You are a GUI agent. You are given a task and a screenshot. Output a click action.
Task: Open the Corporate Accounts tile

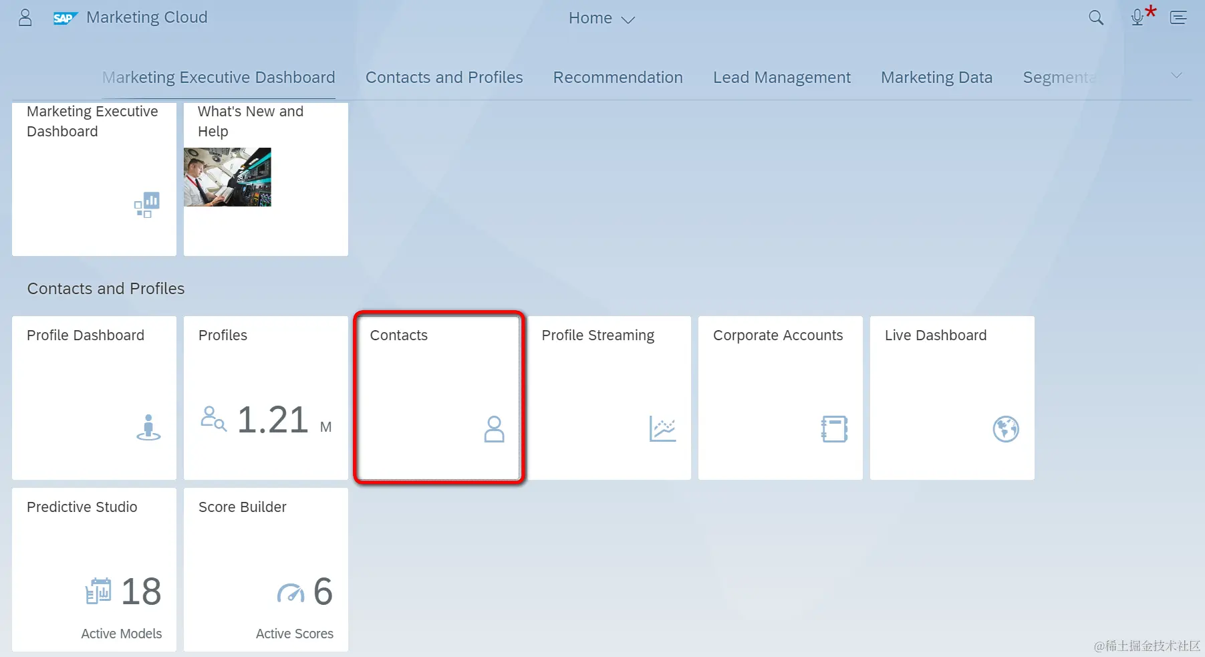(781, 398)
